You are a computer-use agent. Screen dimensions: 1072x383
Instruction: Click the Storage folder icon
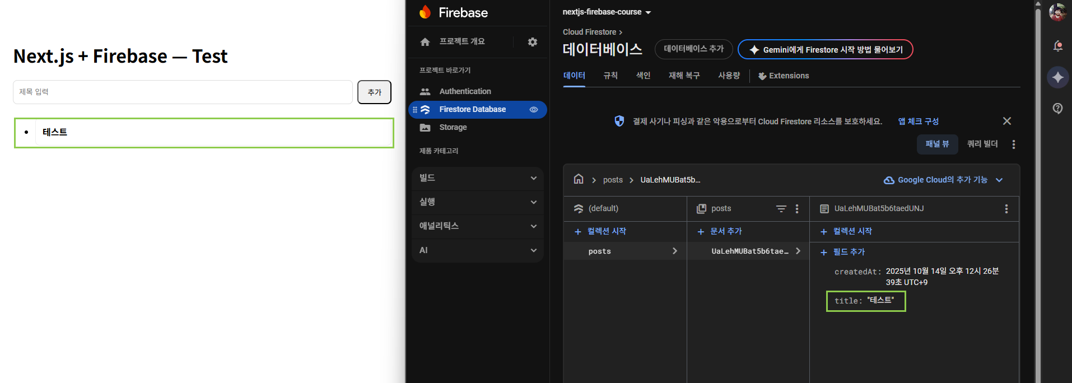(425, 128)
